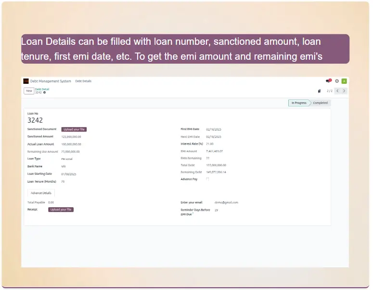Click the bookmark icon near the pager
Viewport: 373px width, 290px height.
click(x=319, y=91)
